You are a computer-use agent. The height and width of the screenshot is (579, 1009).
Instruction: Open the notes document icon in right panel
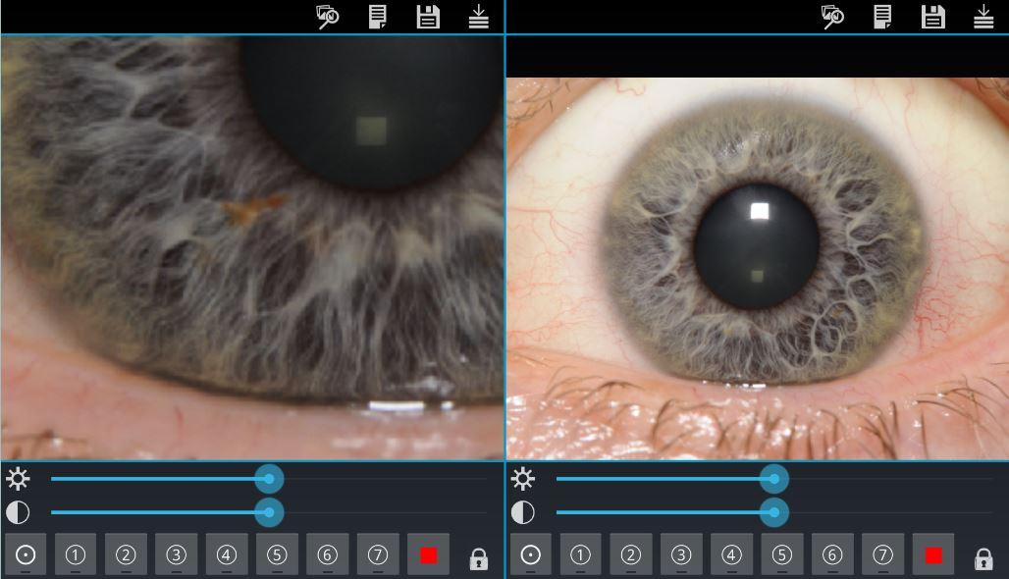881,17
